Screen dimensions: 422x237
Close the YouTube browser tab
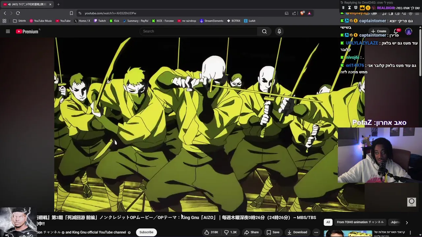click(x=50, y=4)
